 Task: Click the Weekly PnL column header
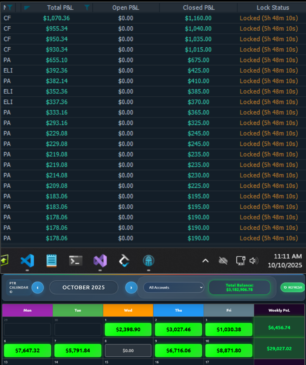[279, 310]
